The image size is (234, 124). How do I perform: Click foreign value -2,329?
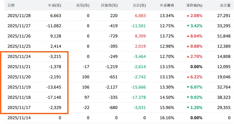pos(55,108)
